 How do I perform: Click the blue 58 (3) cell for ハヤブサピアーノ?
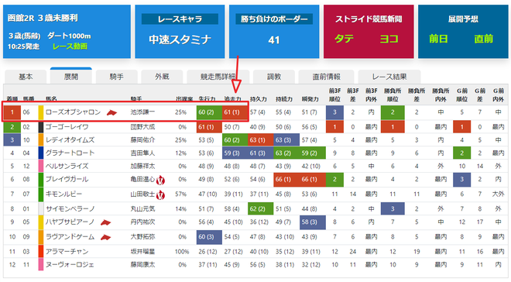(313, 222)
